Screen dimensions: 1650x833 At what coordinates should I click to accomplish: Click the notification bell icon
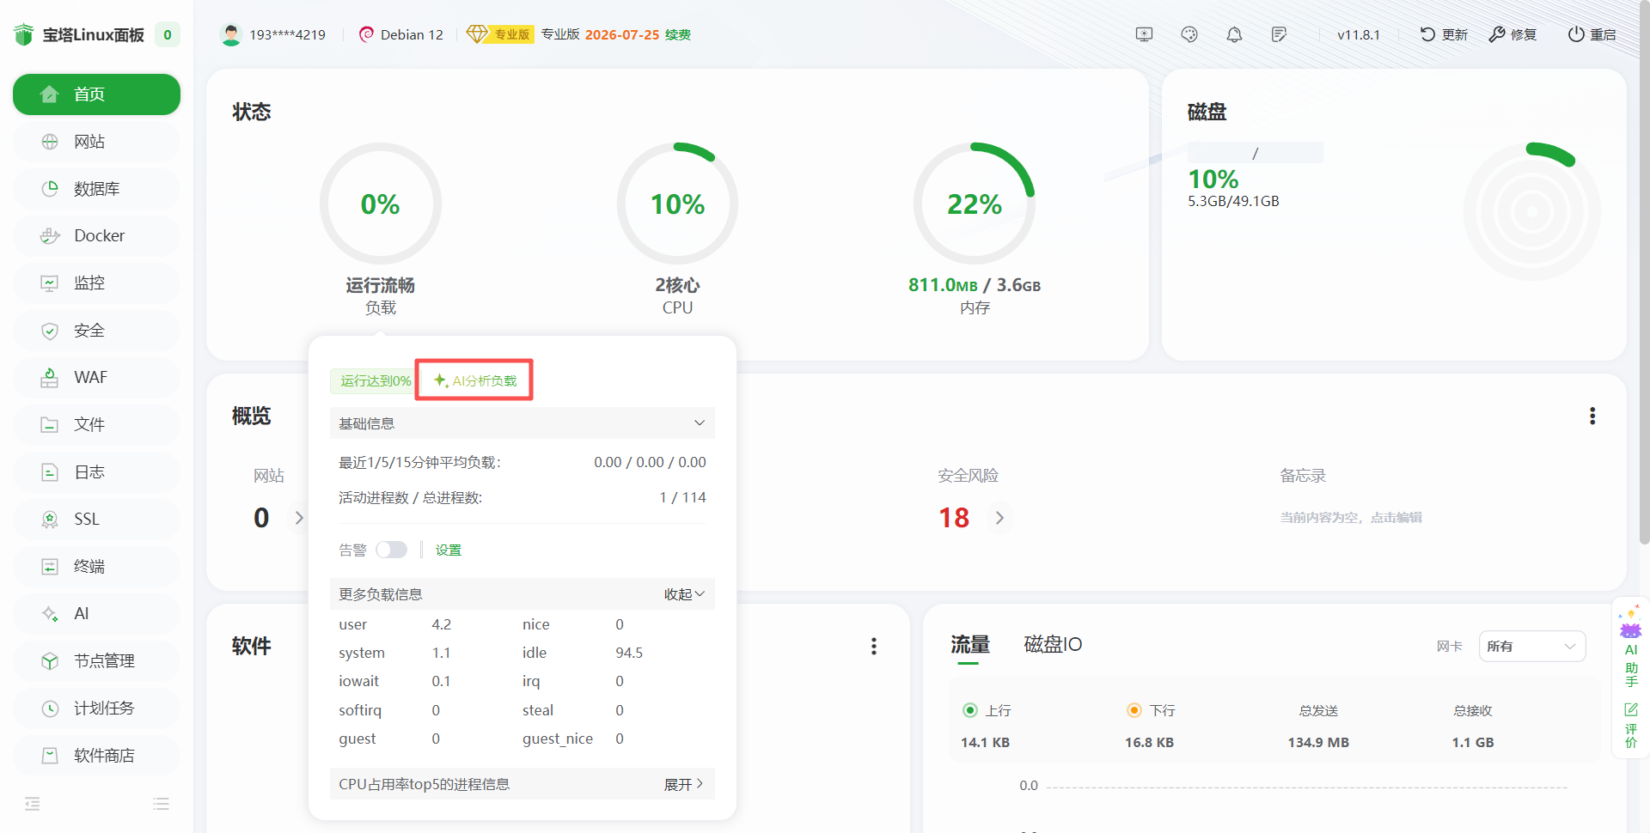pyautogui.click(x=1234, y=34)
